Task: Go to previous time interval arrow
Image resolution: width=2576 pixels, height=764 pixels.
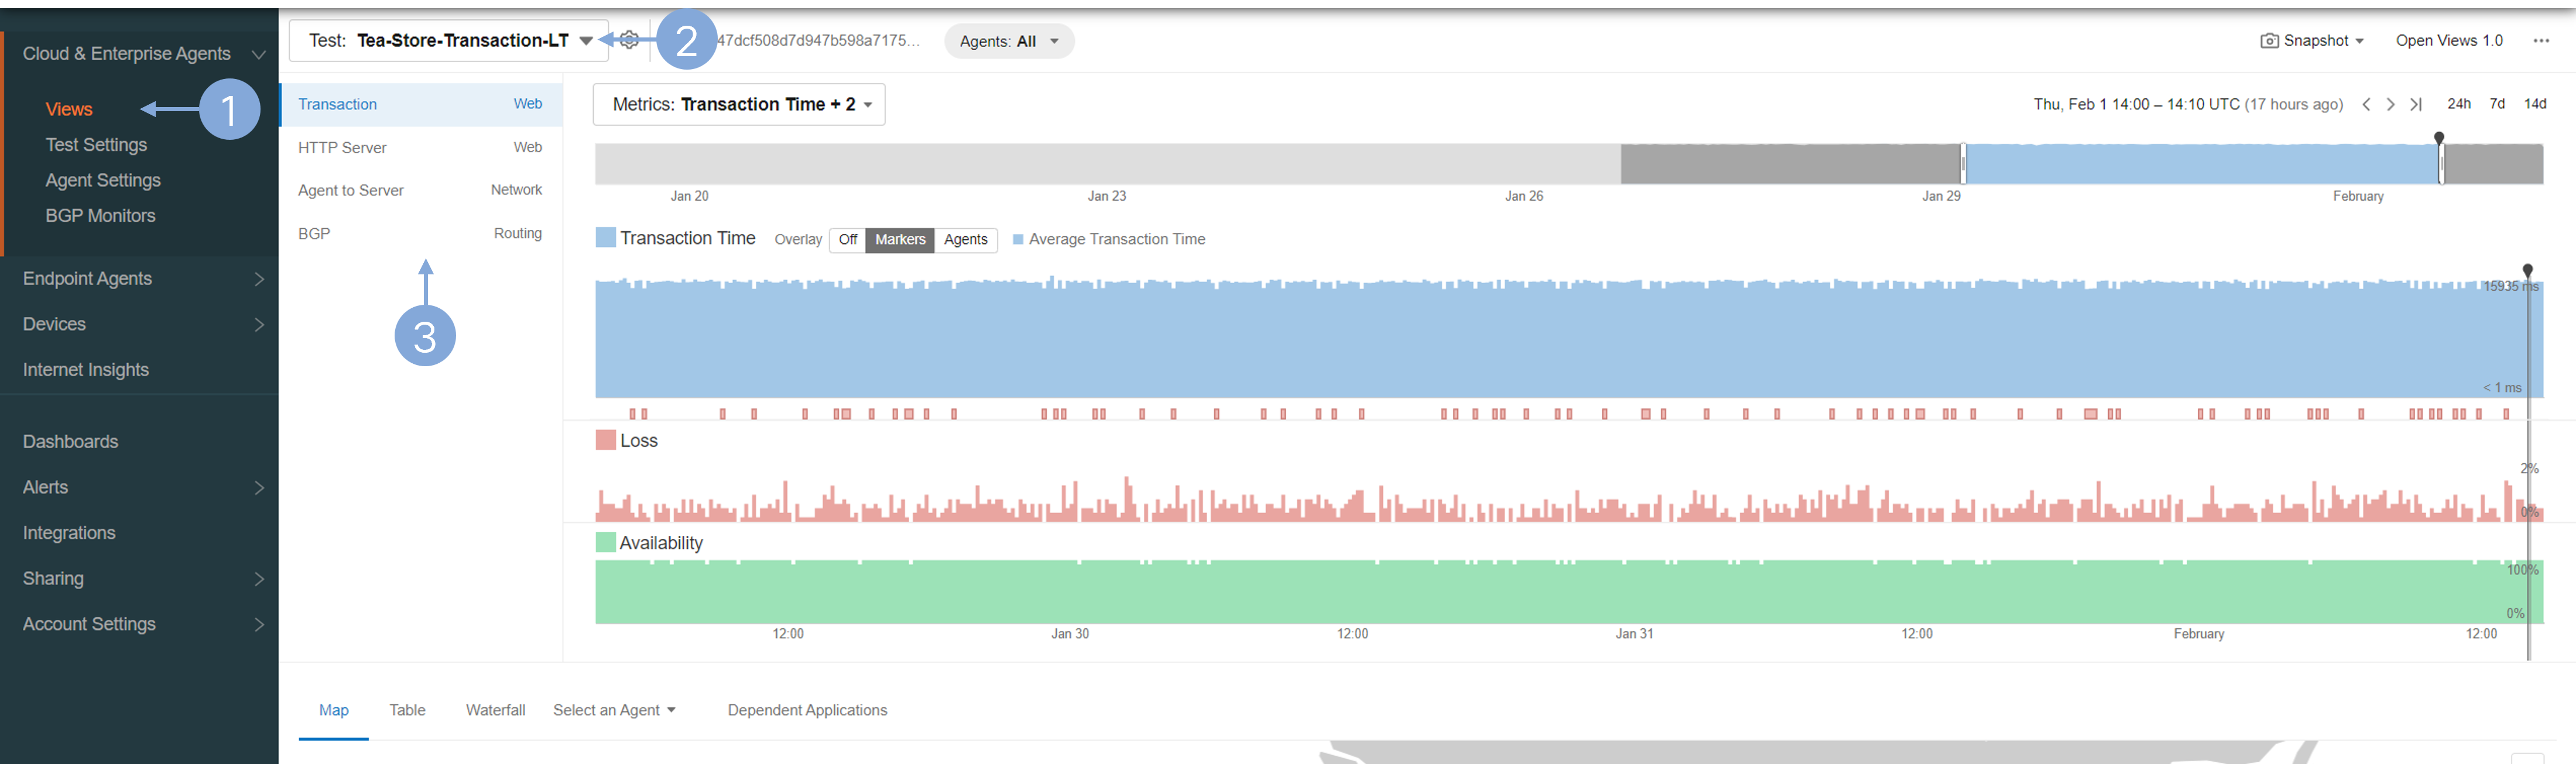Action: click(2366, 105)
